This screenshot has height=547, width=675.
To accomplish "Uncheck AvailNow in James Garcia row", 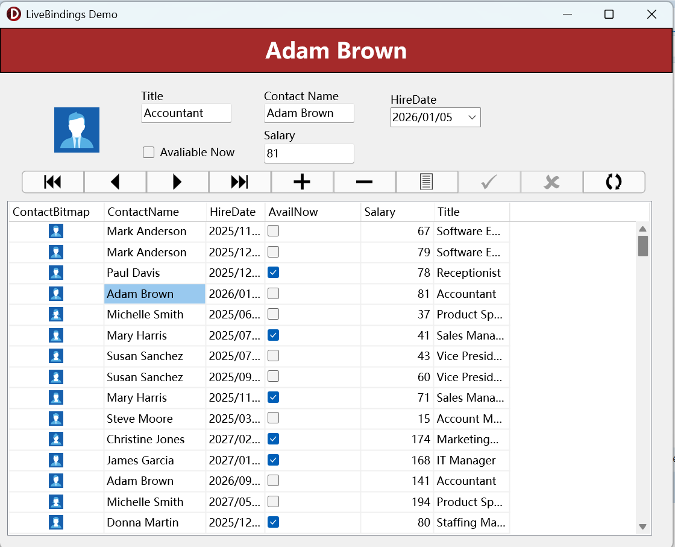I will click(274, 460).
